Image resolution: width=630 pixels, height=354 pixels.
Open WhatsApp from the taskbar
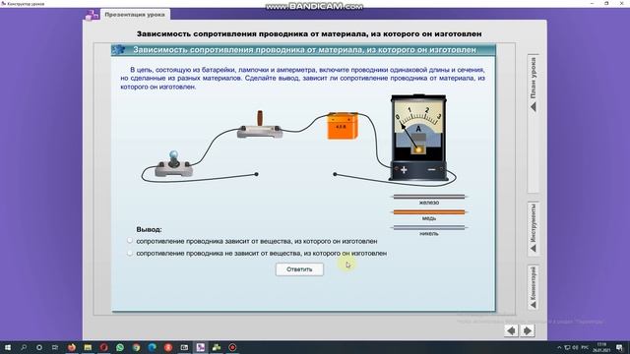pos(120,347)
